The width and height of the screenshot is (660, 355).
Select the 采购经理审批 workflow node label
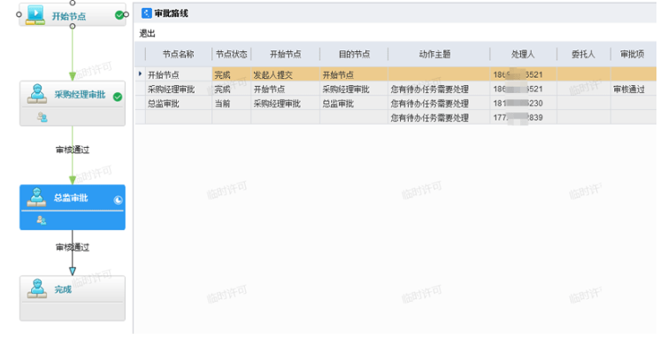click(80, 95)
